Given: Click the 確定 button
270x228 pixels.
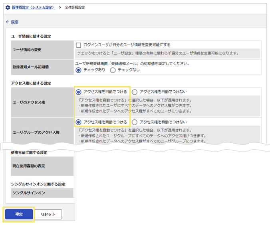Looking at the screenshot, I should point(19,214).
